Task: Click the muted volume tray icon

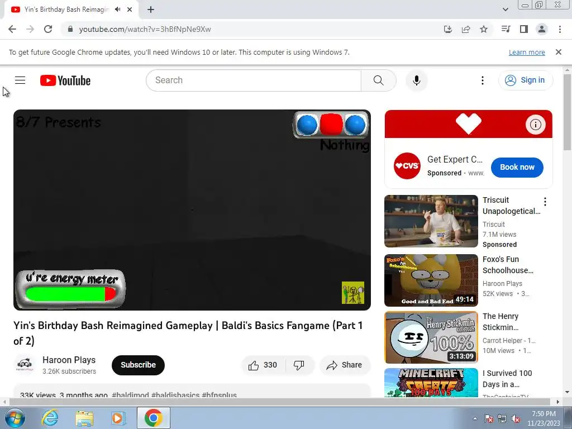Action: pos(516,418)
